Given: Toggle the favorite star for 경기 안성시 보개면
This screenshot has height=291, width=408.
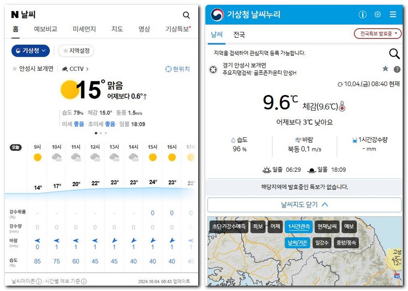Looking at the screenshot, I should pos(385,69).
